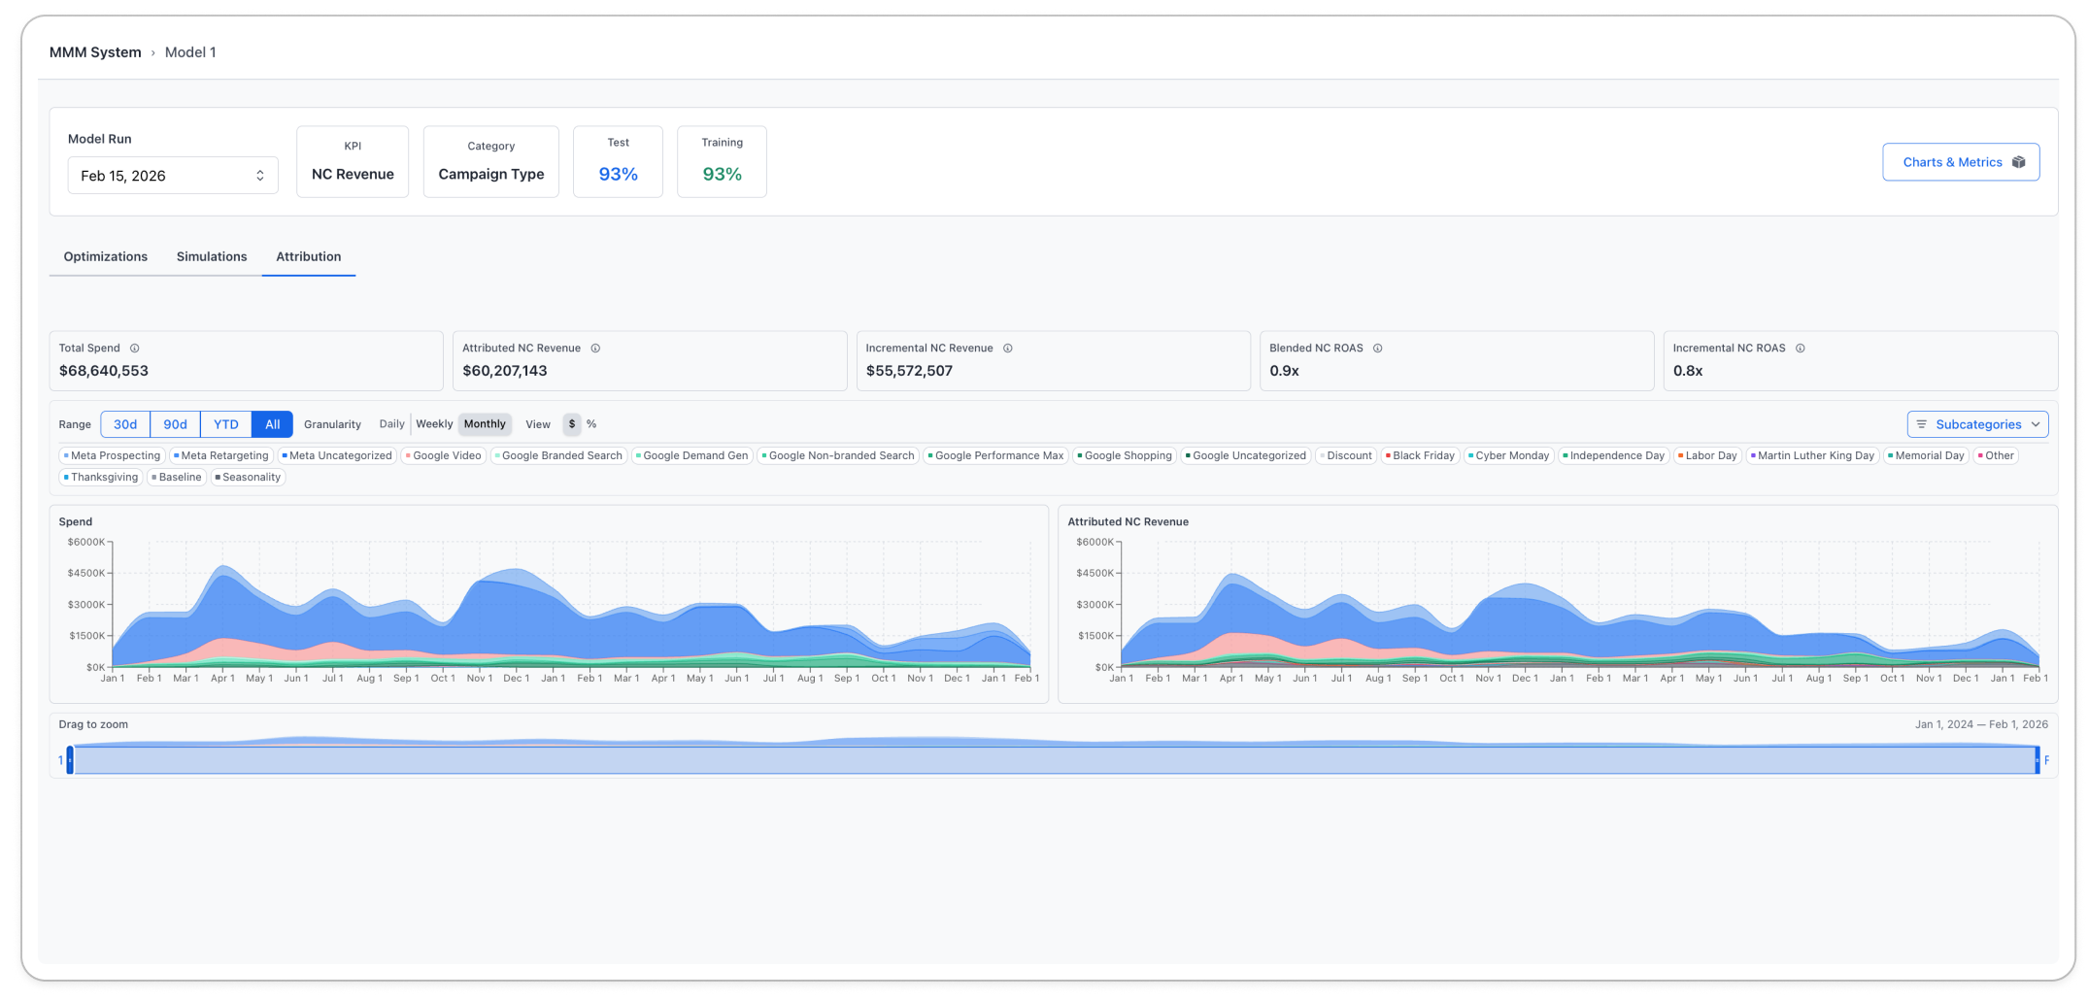Click the $60,207,143 attributed revenue value
The image size is (2088, 1001).
pos(505,371)
